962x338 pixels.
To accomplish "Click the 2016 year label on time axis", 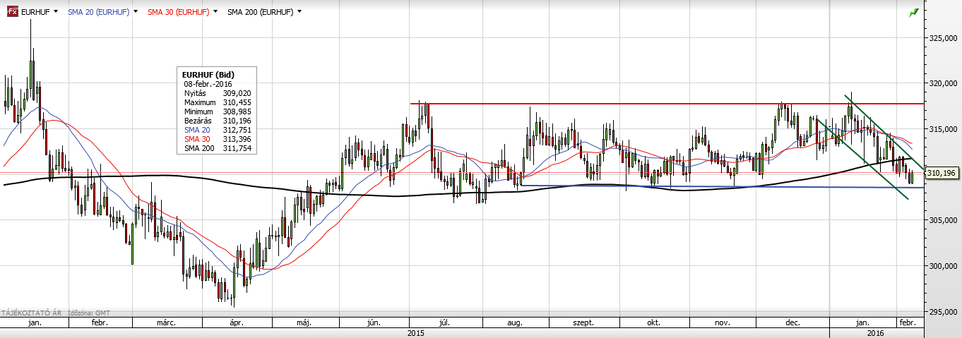I will (x=876, y=332).
